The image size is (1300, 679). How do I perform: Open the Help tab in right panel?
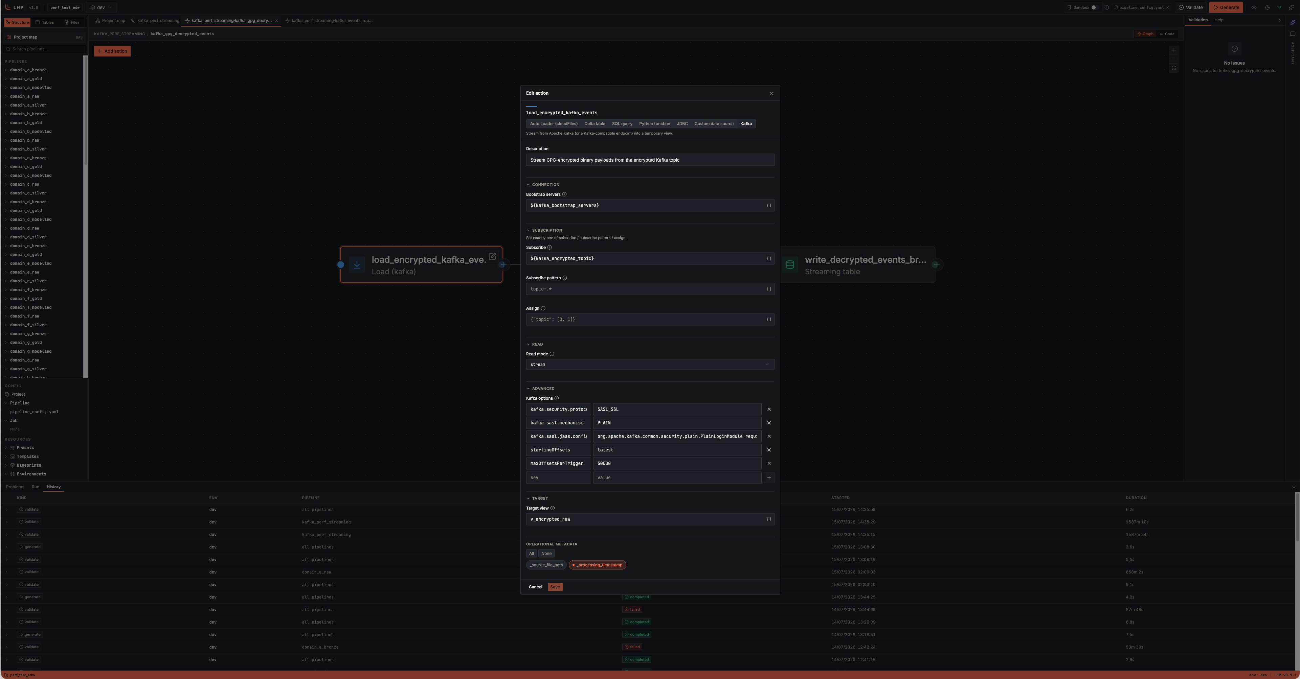click(x=1219, y=20)
